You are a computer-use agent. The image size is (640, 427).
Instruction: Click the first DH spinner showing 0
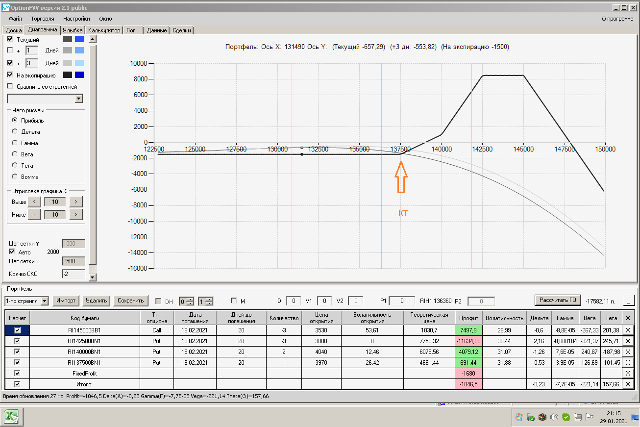(186, 301)
